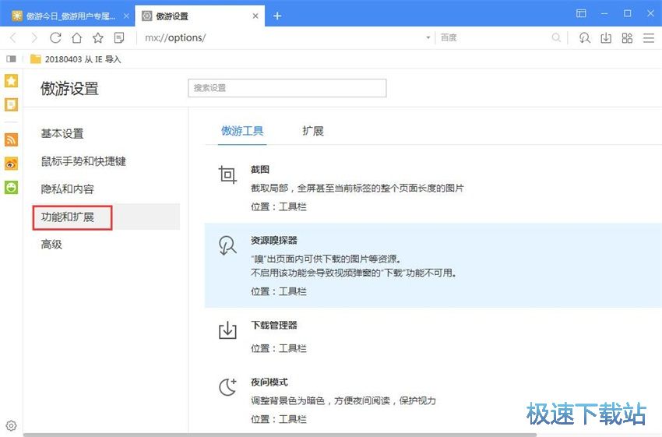Open the hamburger main menu
This screenshot has height=437, width=662.
[x=649, y=38]
